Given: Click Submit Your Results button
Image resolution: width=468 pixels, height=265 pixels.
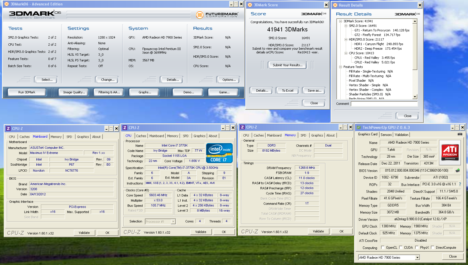Looking at the screenshot, I should click(x=287, y=65).
